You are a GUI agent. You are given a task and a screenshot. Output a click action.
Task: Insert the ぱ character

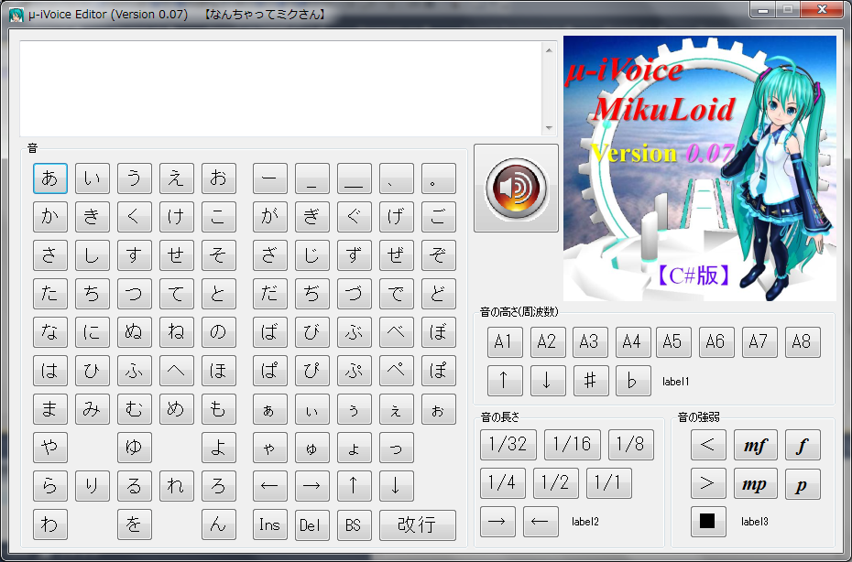(270, 371)
